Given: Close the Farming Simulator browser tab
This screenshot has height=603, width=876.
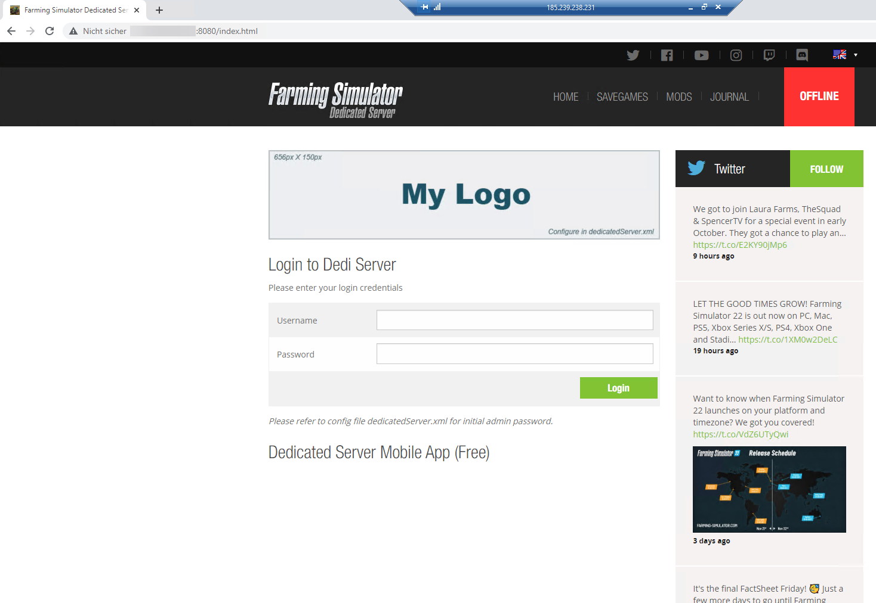Looking at the screenshot, I should tap(137, 10).
